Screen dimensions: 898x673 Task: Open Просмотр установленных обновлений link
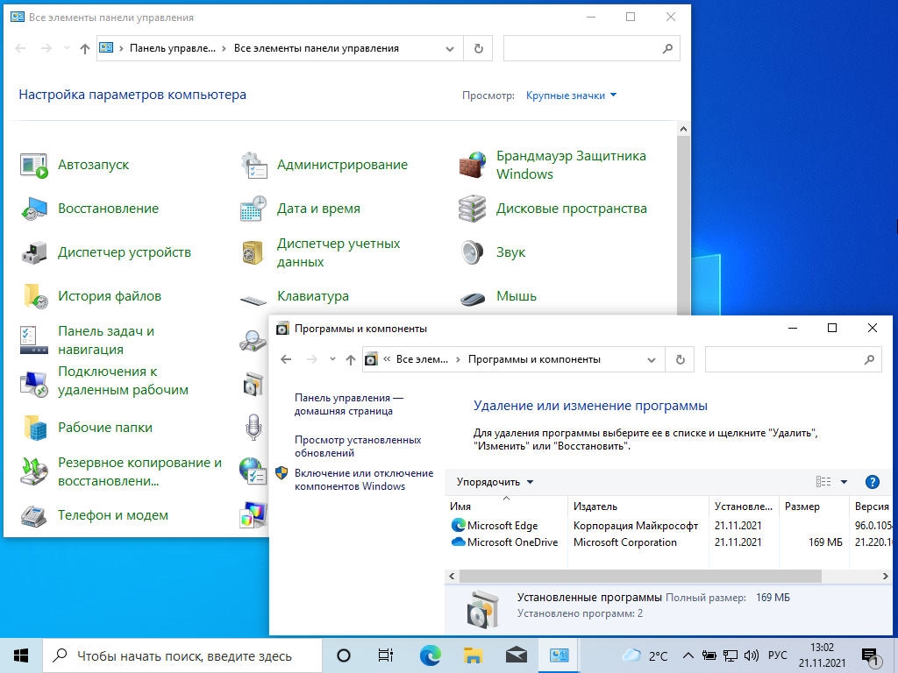click(358, 446)
